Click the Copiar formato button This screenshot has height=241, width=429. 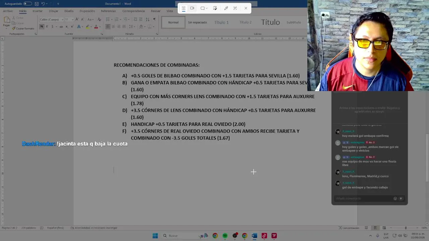click(x=23, y=28)
